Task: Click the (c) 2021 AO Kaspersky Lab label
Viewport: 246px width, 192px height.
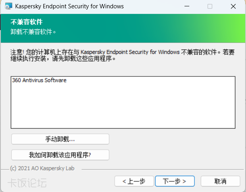Action: pos(42,168)
